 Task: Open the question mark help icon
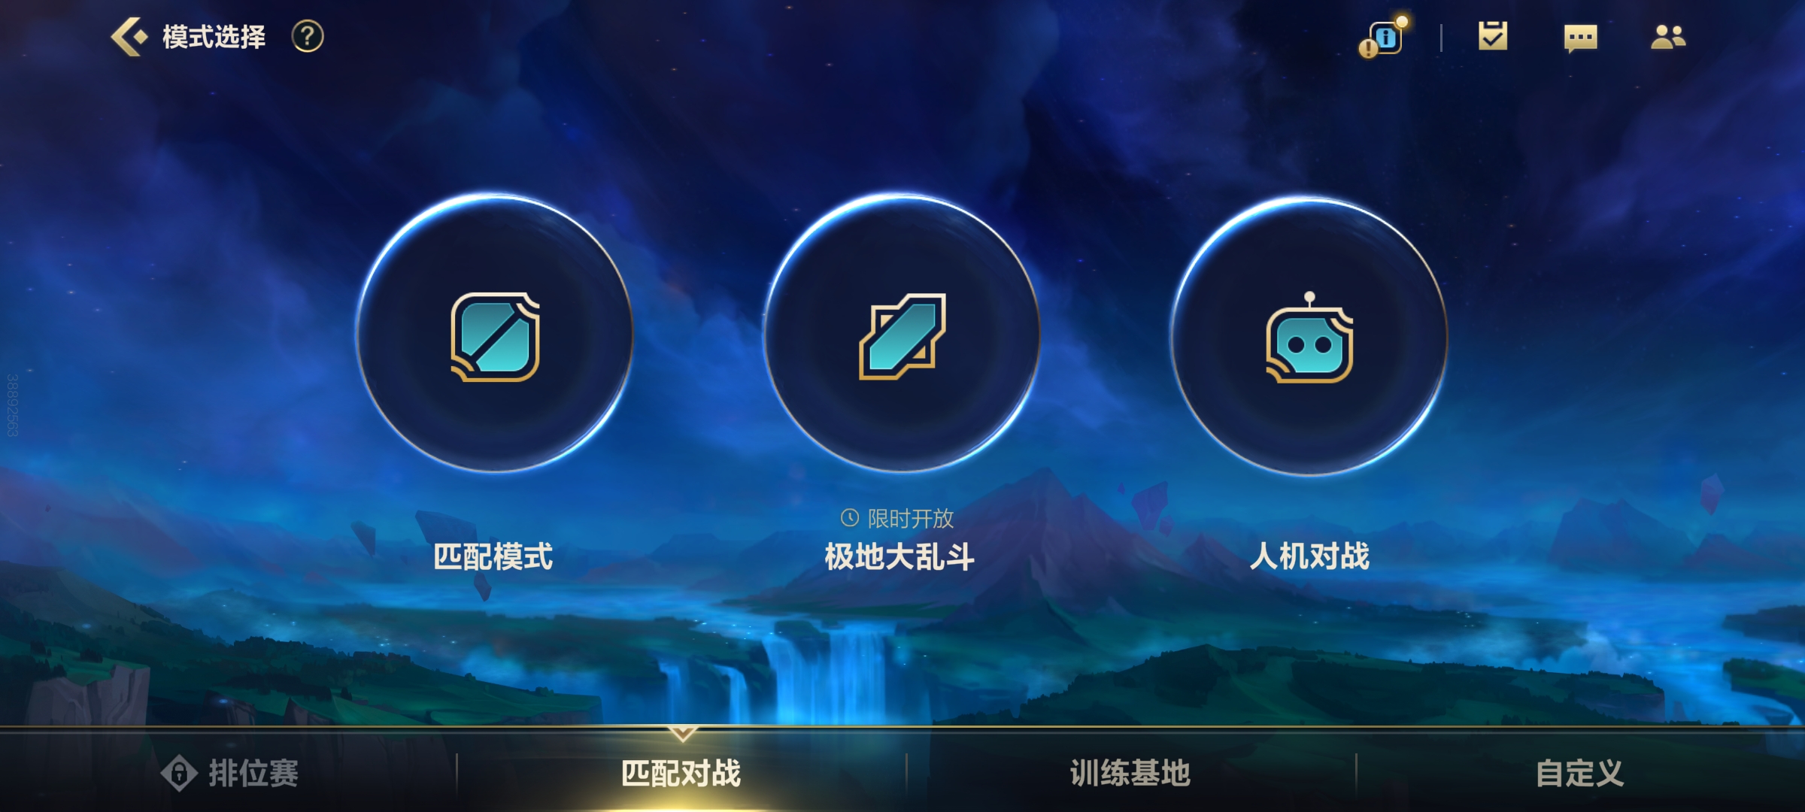pyautogui.click(x=308, y=36)
